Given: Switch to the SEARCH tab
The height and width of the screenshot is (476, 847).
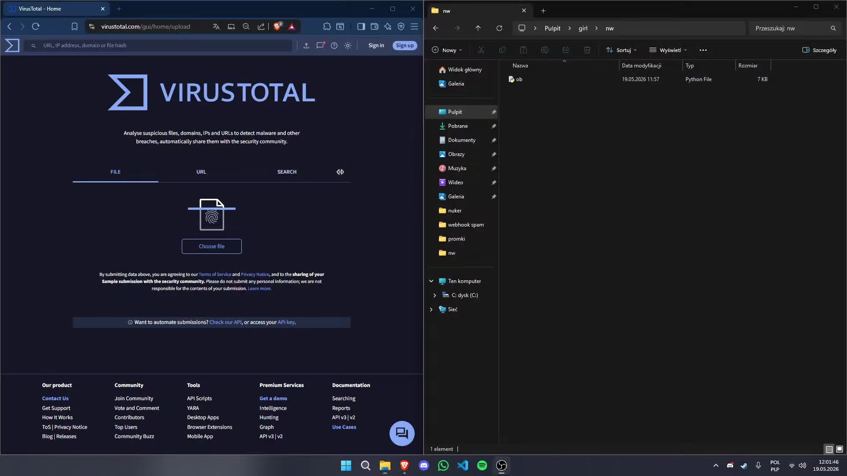Looking at the screenshot, I should pyautogui.click(x=287, y=172).
